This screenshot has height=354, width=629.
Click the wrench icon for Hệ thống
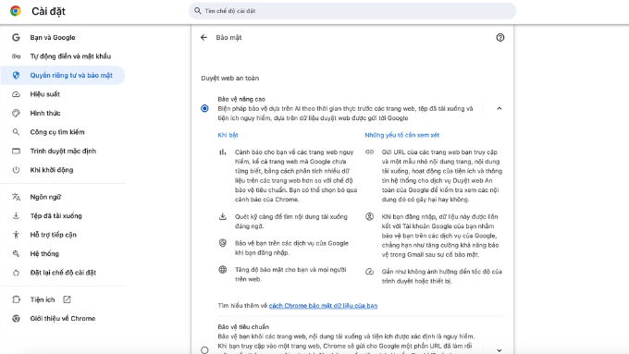coord(16,254)
